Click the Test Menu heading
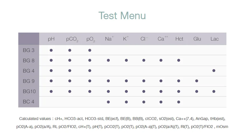This screenshot has height=140, width=243. 122,15
